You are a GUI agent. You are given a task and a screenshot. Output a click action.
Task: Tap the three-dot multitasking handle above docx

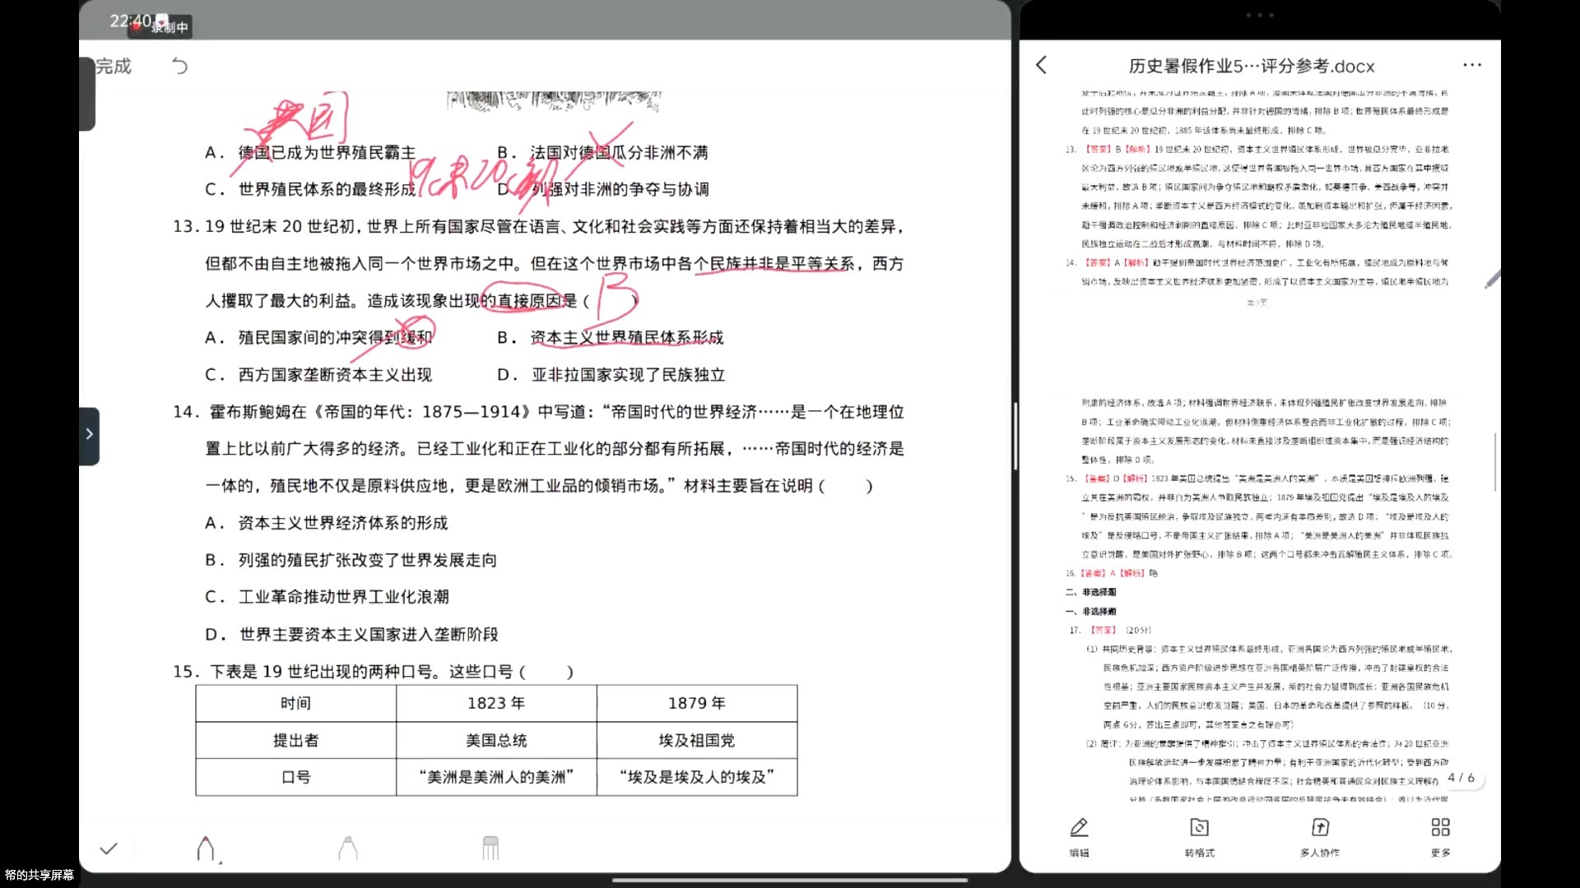tap(1260, 15)
